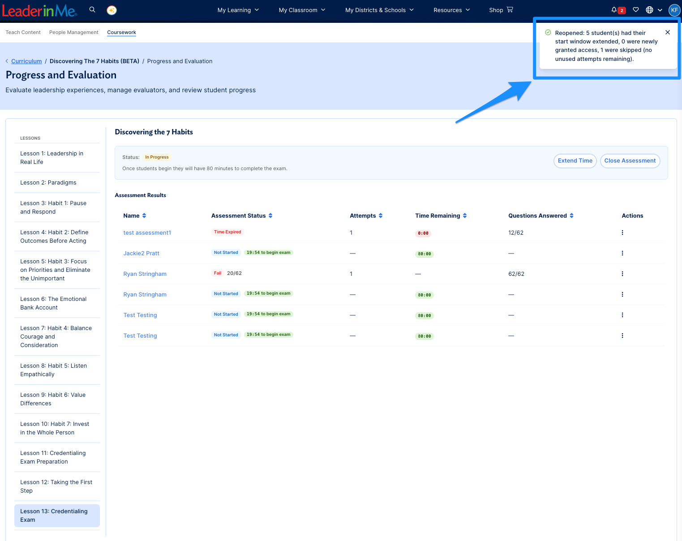
Task: Open actions menu for Ryan Stringham fail row
Action: [x=622, y=274]
